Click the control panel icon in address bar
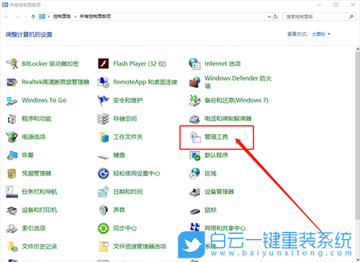The height and width of the screenshot is (262, 360). click(x=42, y=17)
